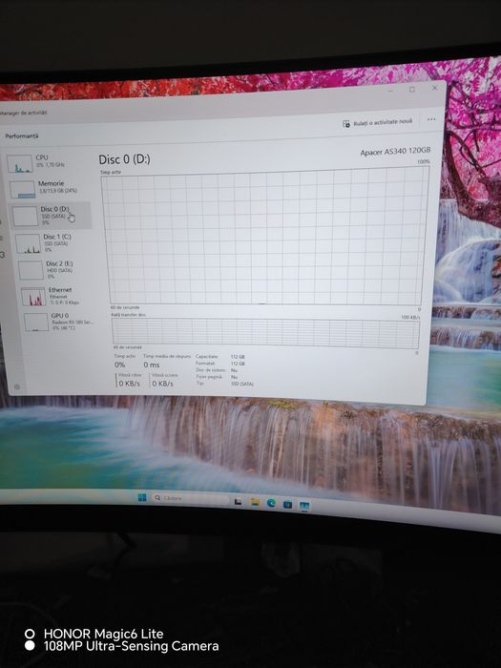Click the active time graph area
The height and width of the screenshot is (668, 501).
(265, 236)
